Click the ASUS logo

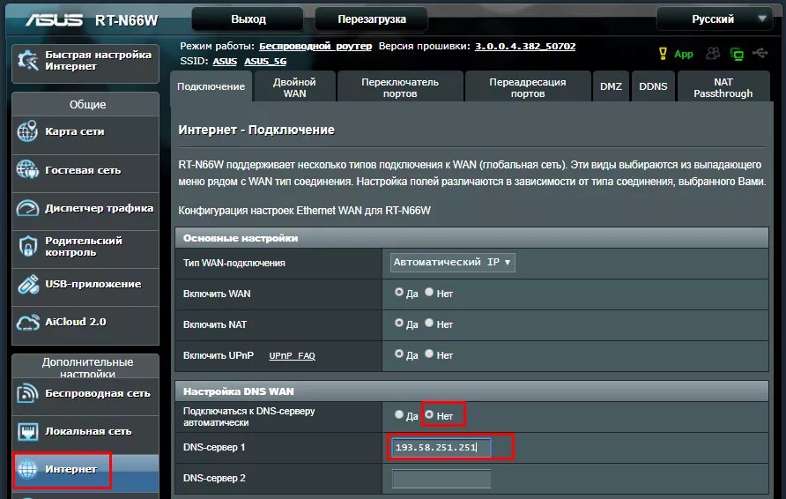tap(54, 19)
